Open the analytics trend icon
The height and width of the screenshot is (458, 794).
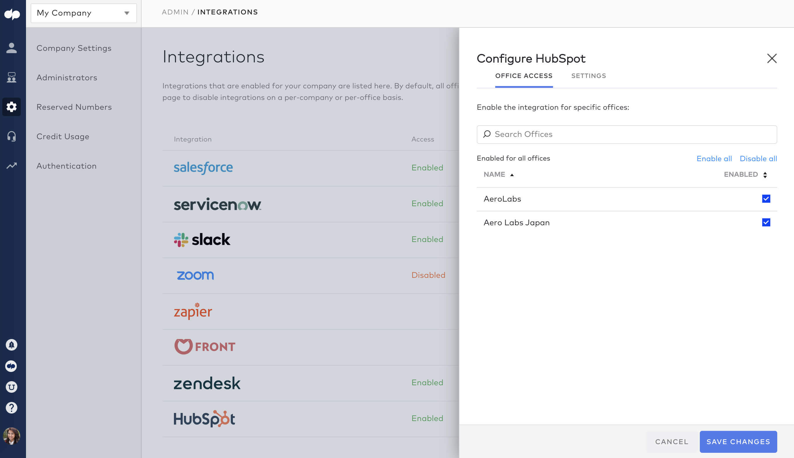[x=12, y=165]
